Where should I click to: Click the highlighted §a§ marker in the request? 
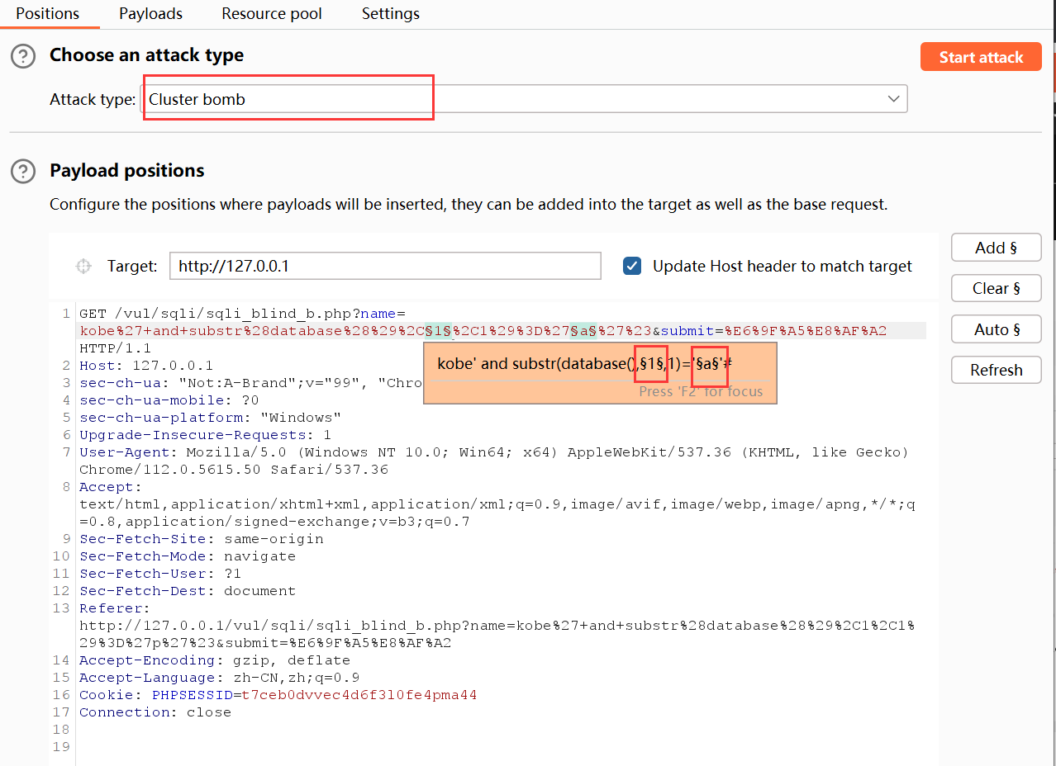pos(584,331)
